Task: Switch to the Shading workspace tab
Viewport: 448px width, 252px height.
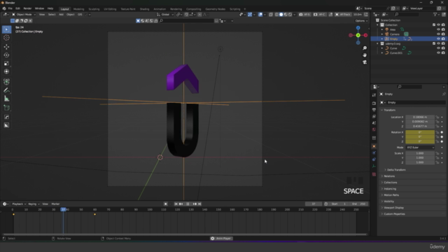Action: coord(144,9)
